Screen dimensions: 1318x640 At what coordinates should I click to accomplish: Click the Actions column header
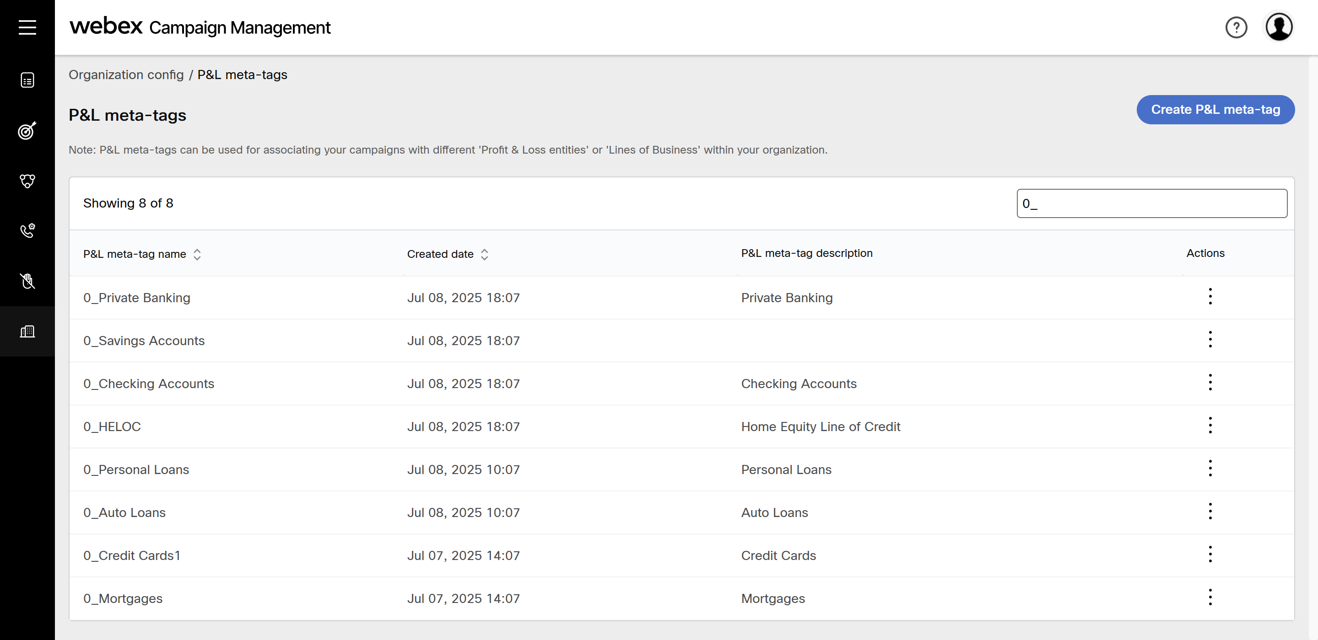click(x=1205, y=253)
